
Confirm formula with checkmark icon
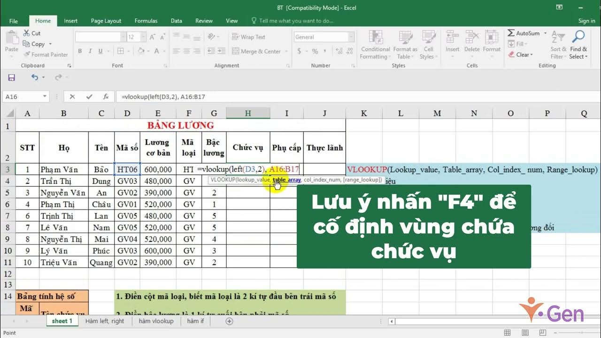[89, 97]
